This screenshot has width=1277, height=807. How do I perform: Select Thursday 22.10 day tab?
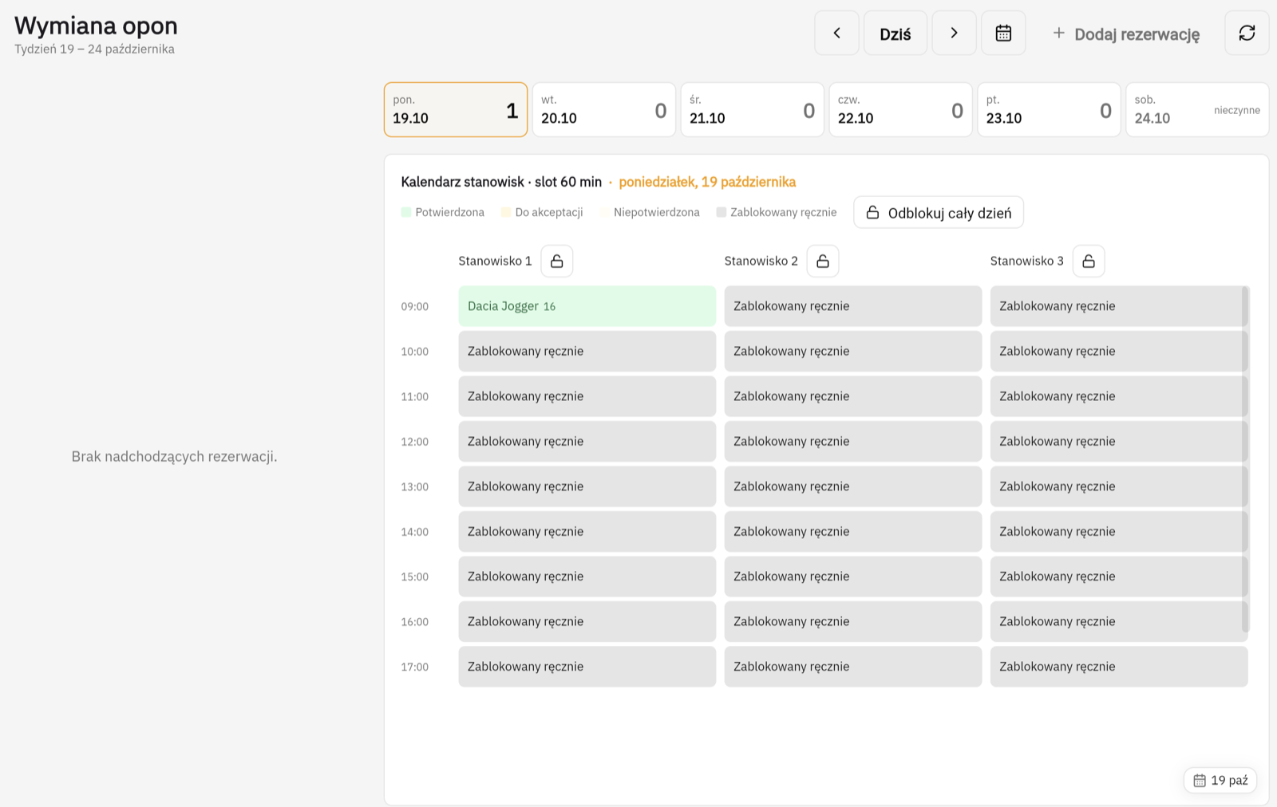(901, 110)
